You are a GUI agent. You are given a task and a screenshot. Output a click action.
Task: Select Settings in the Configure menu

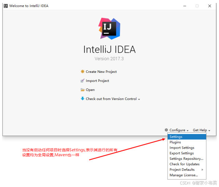[187, 137]
